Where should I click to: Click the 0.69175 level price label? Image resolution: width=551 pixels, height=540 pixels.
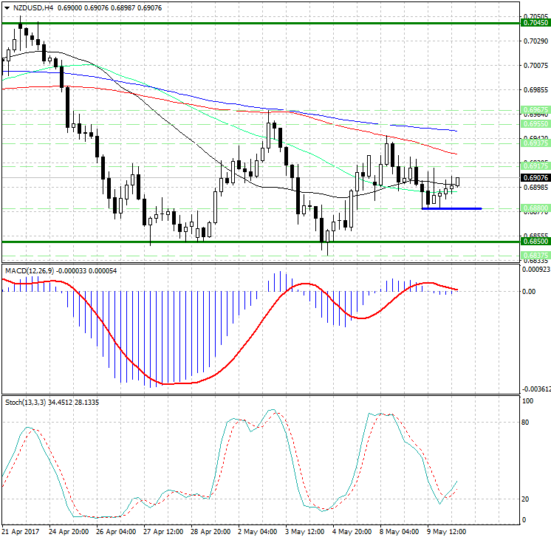pyautogui.click(x=535, y=165)
